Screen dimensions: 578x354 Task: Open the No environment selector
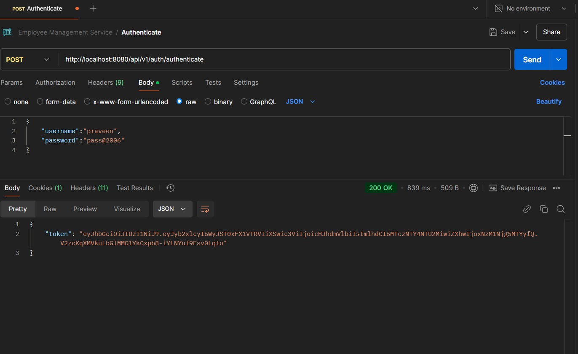click(x=531, y=8)
